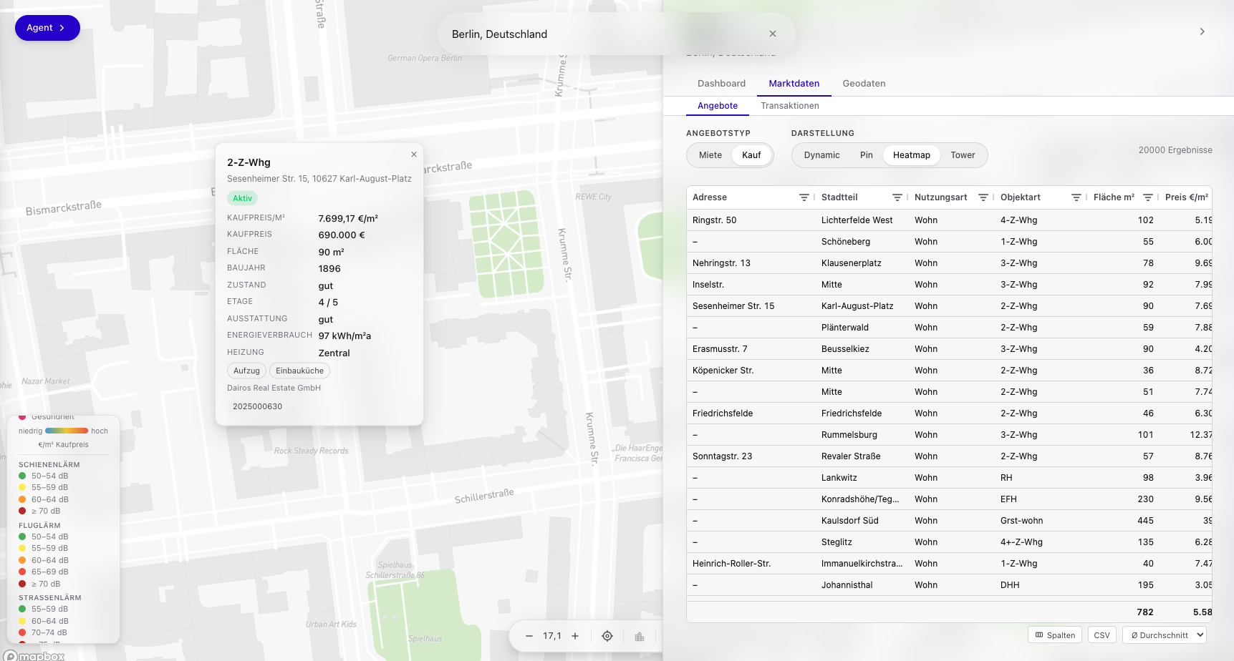The image size is (1234, 661).
Task: Open the Ø Durchschnitt dropdown
Action: tap(1165, 635)
